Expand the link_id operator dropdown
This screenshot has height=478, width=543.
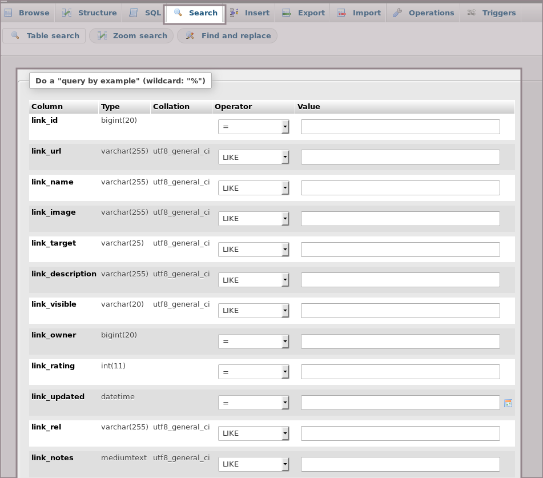pos(254,127)
